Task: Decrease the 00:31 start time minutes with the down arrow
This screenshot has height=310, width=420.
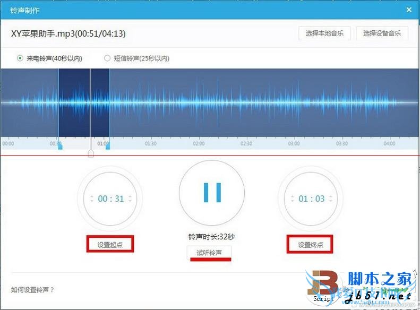Action: pos(92,201)
